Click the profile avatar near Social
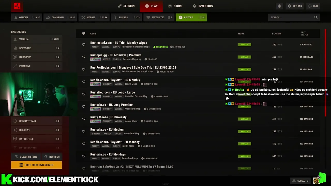This screenshot has width=331, height=186. click(317, 181)
